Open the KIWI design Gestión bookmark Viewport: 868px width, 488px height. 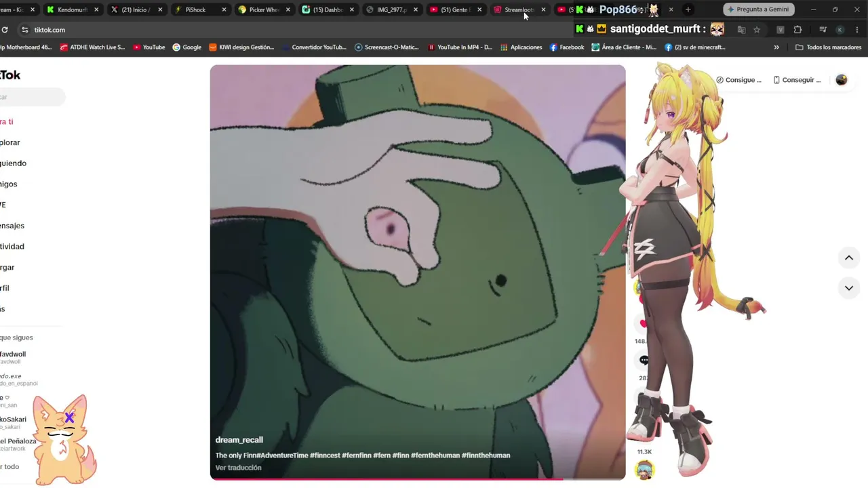tap(241, 47)
